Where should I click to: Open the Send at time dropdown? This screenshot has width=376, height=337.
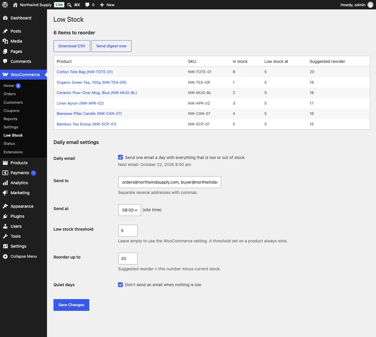click(x=130, y=210)
